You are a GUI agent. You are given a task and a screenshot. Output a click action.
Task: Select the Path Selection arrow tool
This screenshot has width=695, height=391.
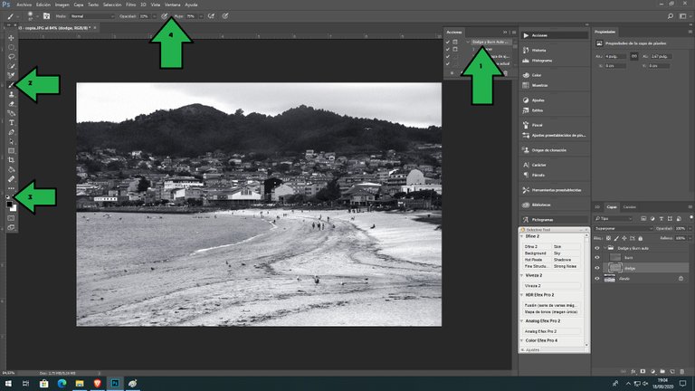11,141
